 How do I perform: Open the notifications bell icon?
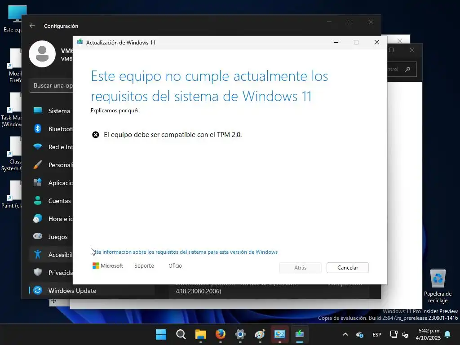click(448, 334)
